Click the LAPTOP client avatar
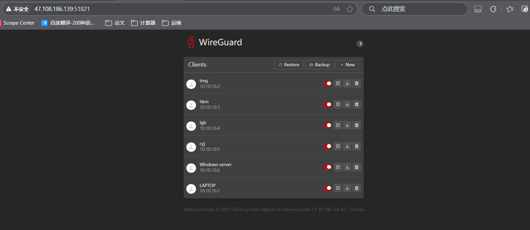 tap(191, 189)
